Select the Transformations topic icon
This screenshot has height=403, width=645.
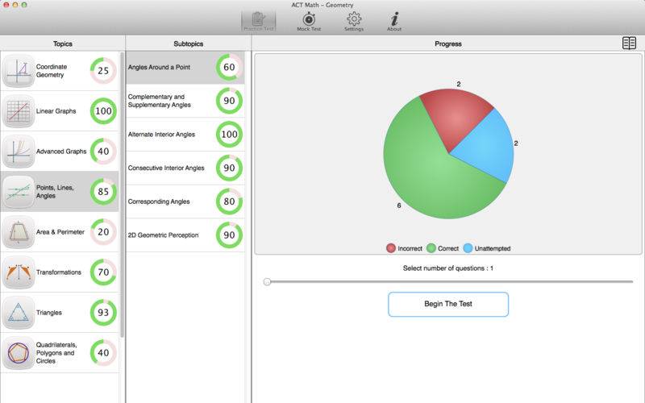coord(18,272)
